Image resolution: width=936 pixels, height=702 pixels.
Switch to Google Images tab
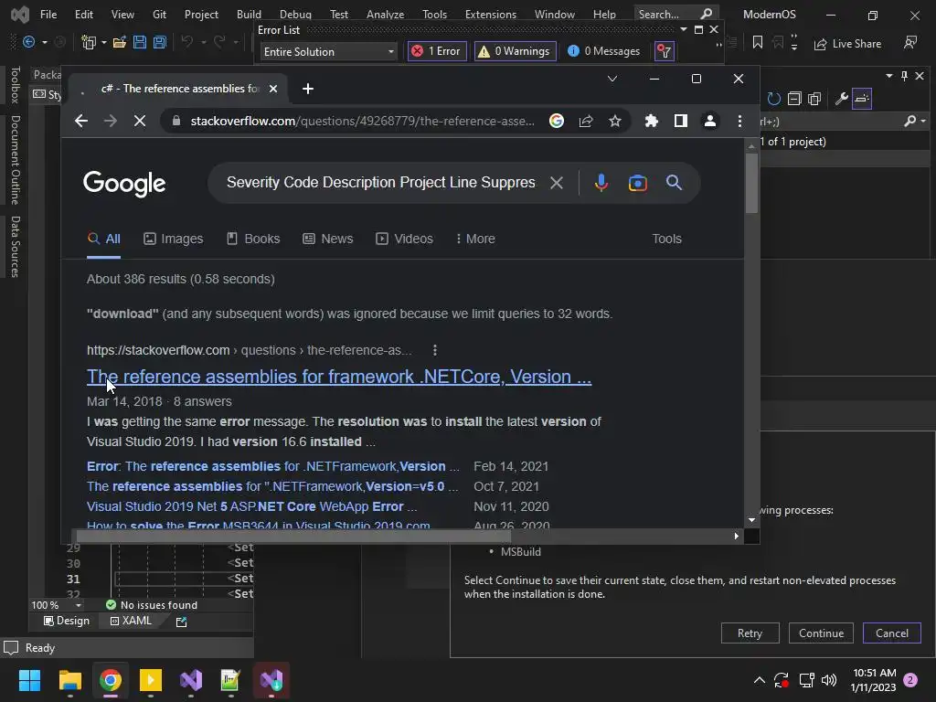pos(173,239)
